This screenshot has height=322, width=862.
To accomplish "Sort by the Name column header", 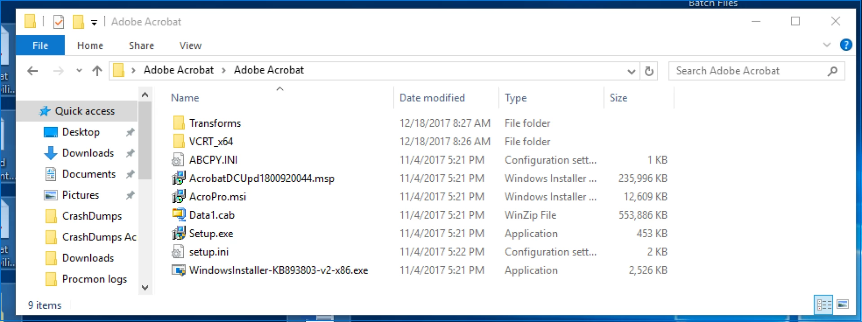I will [x=185, y=98].
